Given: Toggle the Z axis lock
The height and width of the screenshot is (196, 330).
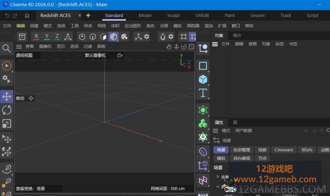Looking at the screenshot, I should (x=57, y=37).
